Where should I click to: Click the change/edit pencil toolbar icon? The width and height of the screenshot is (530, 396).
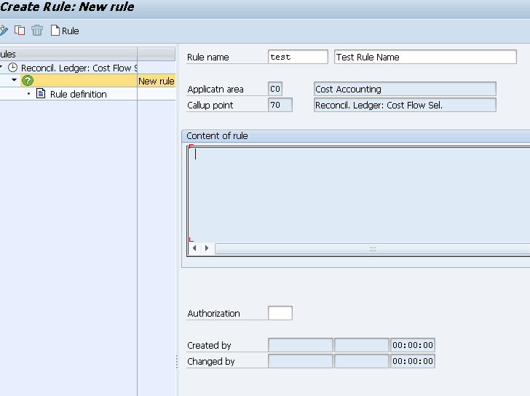(4, 31)
